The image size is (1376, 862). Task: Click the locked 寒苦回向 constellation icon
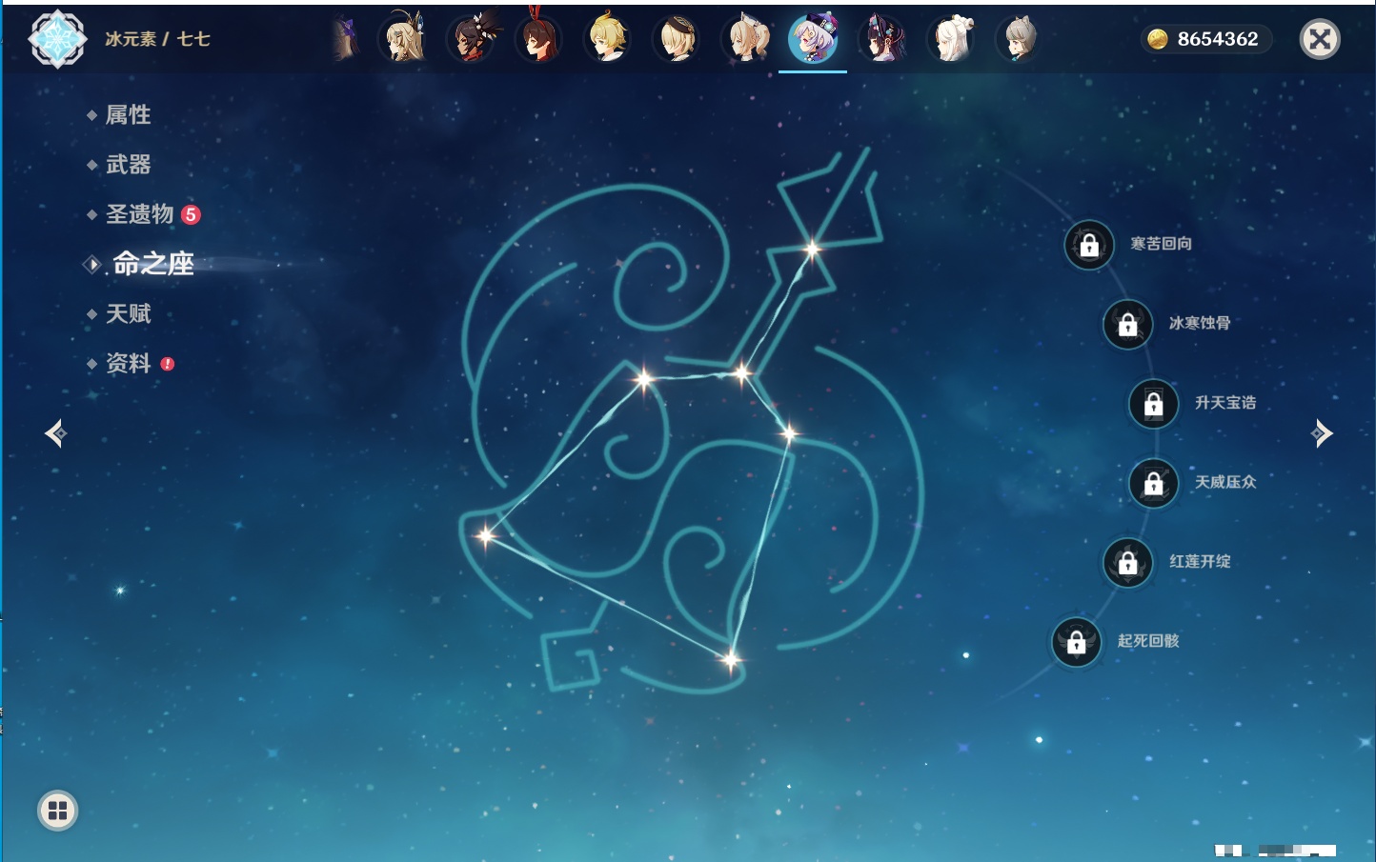pyautogui.click(x=1089, y=245)
